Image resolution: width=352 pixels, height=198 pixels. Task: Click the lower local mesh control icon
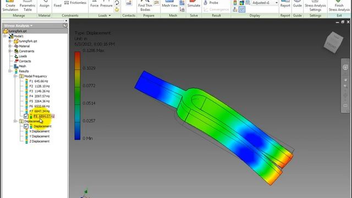(x=182, y=10)
